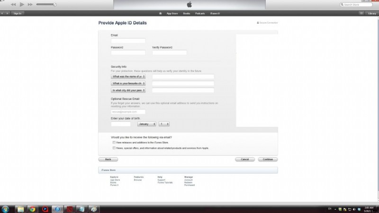Viewport: 379px width, 213px height.
Task: Click the Windows Start orb
Action: (5, 209)
